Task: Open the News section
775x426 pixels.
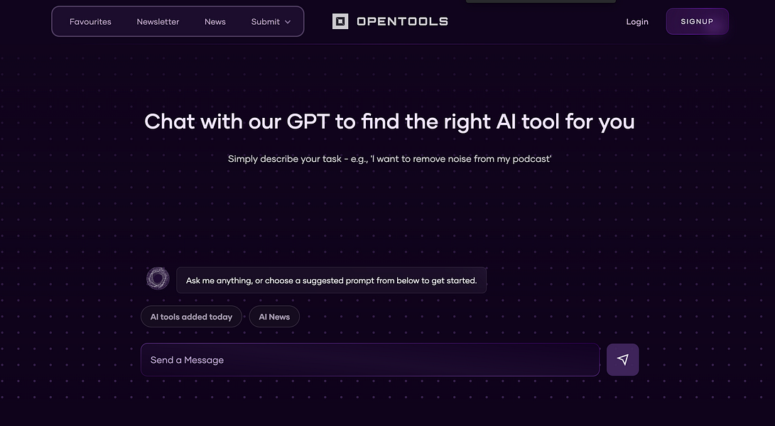Action: click(215, 21)
